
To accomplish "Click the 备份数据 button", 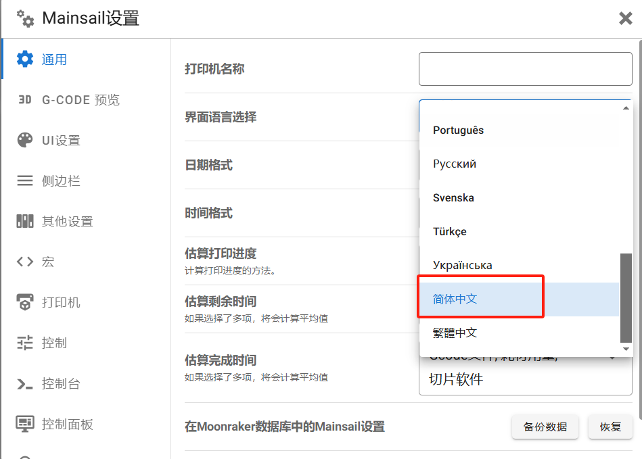I will click(545, 427).
